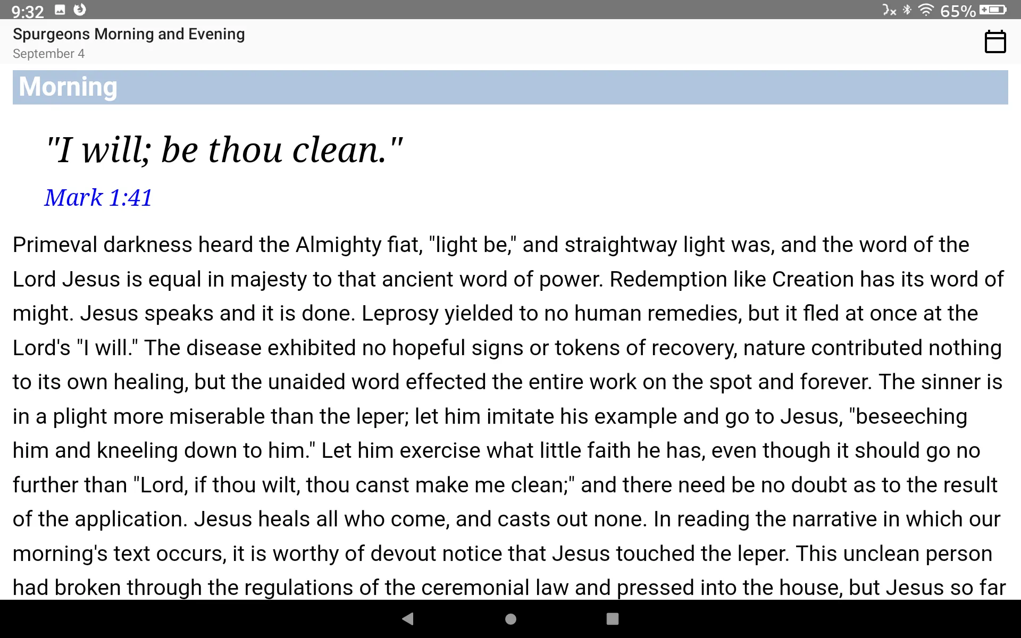Viewport: 1021px width, 638px height.
Task: Tap the home navigation circle button
Action: point(510,620)
